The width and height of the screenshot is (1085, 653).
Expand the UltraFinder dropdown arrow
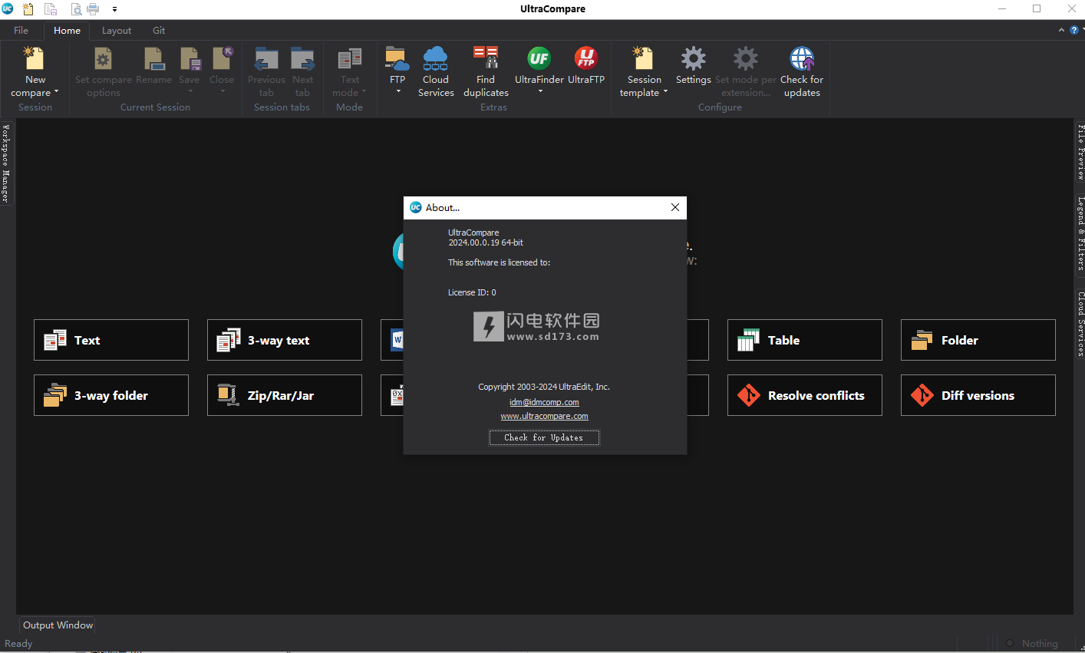(539, 91)
